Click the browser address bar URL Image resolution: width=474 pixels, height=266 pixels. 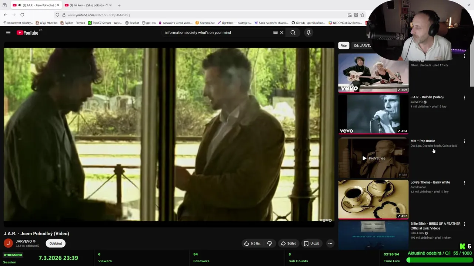99,15
